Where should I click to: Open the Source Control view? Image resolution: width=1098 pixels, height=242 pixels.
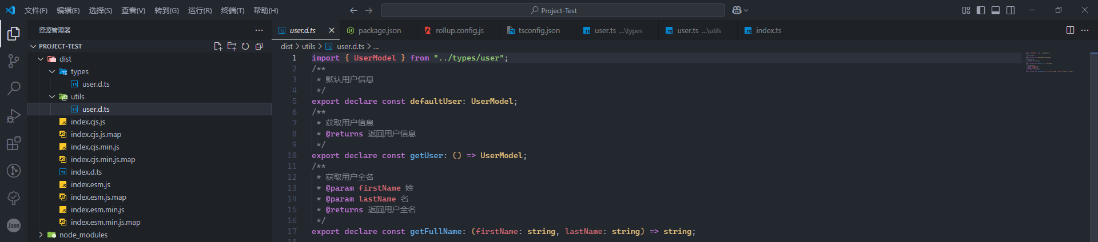pyautogui.click(x=14, y=61)
